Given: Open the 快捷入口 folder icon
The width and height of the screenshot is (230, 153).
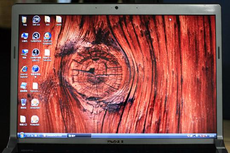Looking at the screenshot, I should [23, 121].
